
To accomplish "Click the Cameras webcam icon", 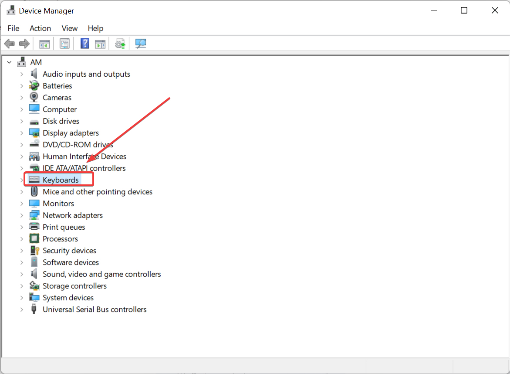I will (34, 97).
